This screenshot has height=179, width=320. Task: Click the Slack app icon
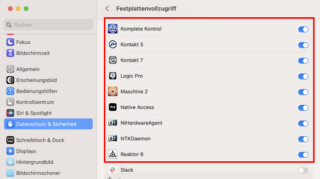[x=113, y=170]
